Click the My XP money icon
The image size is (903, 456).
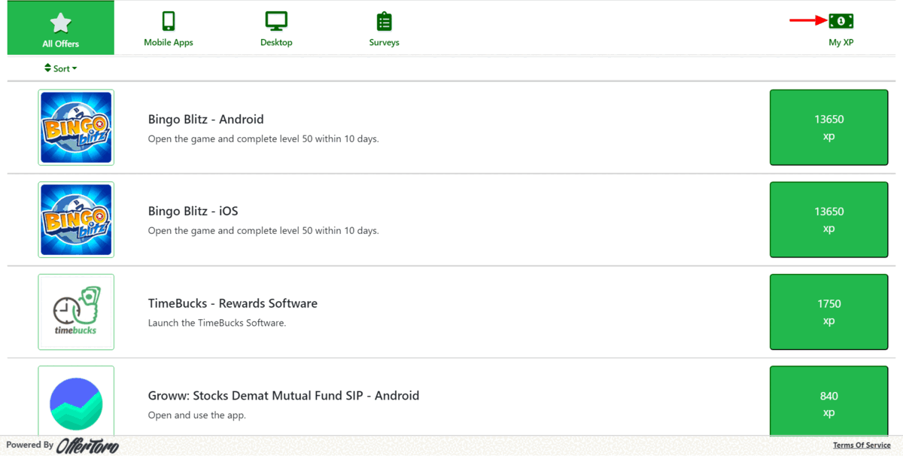click(841, 21)
